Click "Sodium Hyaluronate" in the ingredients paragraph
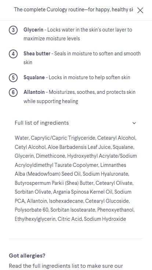152x270 pixels. click(x=106, y=174)
